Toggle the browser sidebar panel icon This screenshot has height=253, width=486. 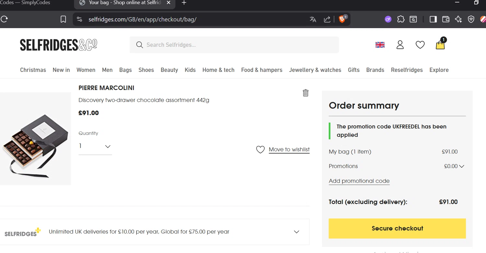click(x=433, y=19)
